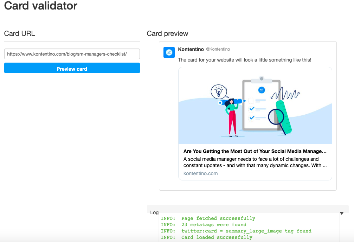Screen dimensions: 354x242
Task: Click the card description text 'A social media manager...'
Action: click(x=255, y=162)
